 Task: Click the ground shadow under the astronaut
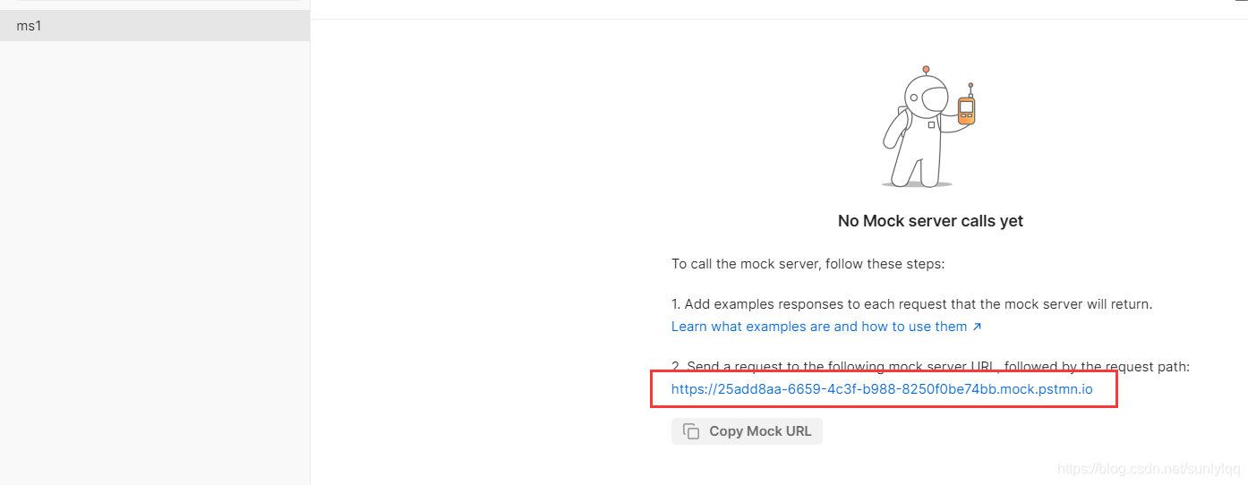click(916, 184)
